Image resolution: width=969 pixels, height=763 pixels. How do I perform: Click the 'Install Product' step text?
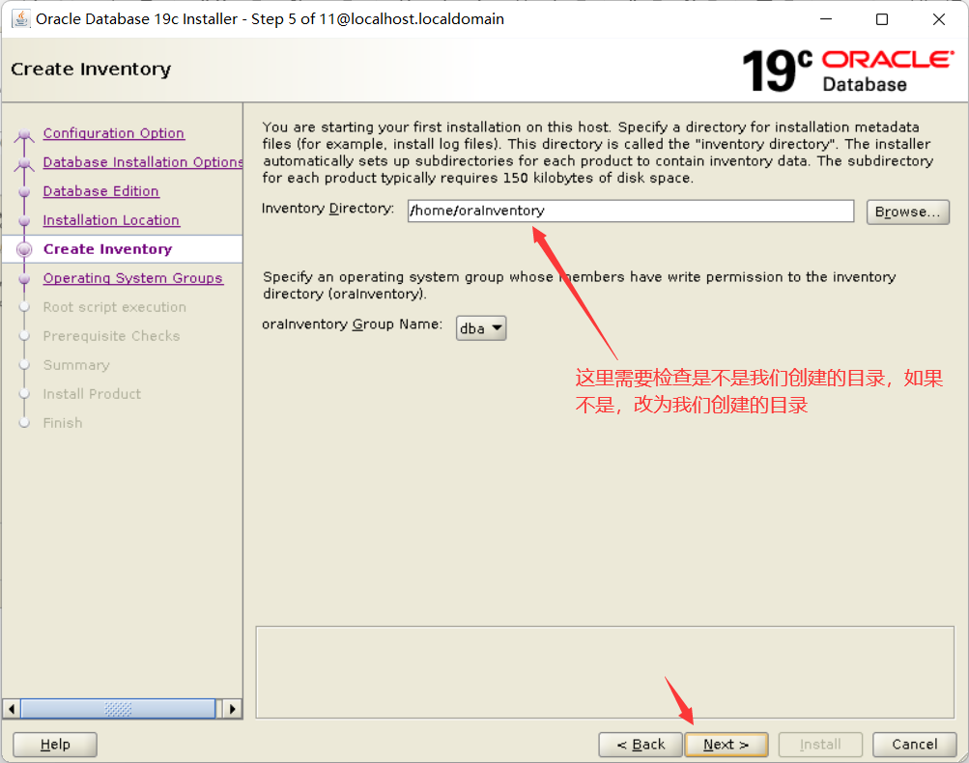point(92,394)
